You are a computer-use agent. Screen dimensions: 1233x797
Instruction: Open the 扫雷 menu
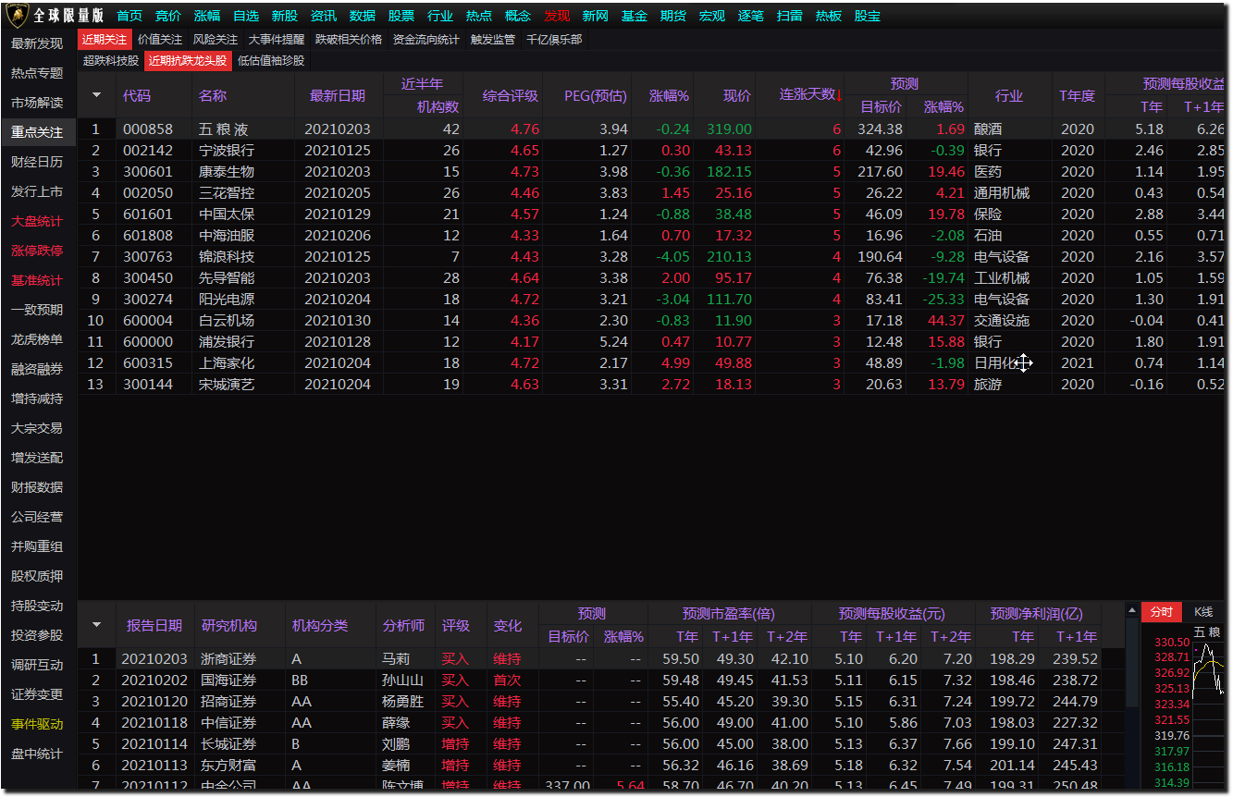[x=790, y=16]
